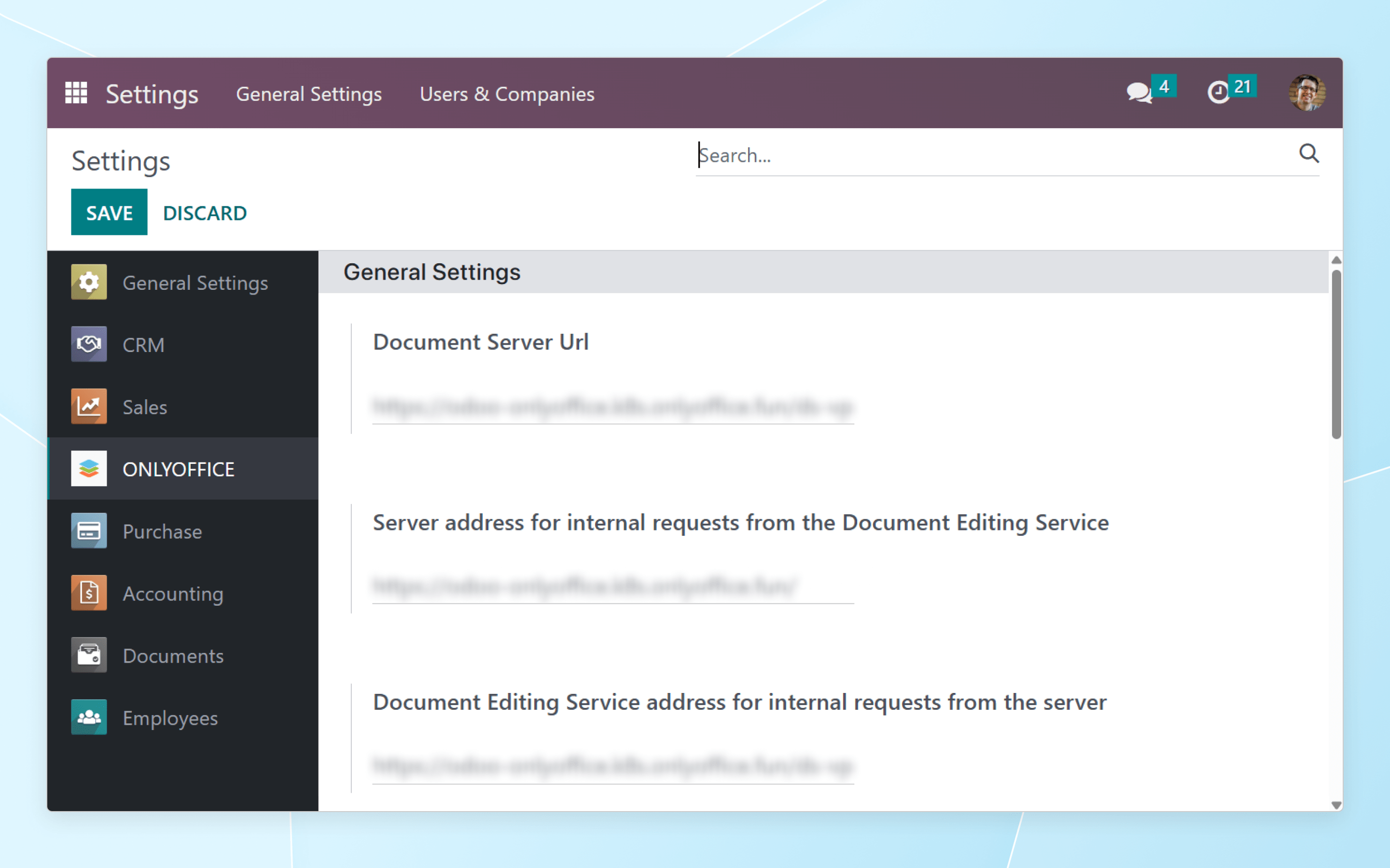This screenshot has width=1390, height=868.
Task: Click the SAVE button
Action: coord(109,212)
